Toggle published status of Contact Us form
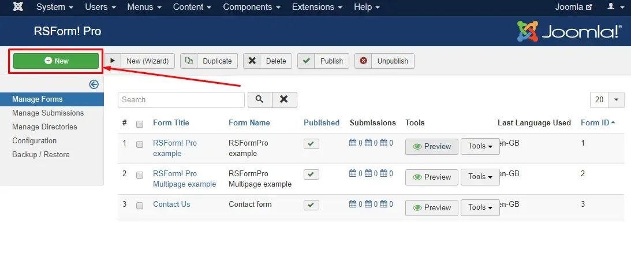631x260 pixels. pyautogui.click(x=311, y=205)
